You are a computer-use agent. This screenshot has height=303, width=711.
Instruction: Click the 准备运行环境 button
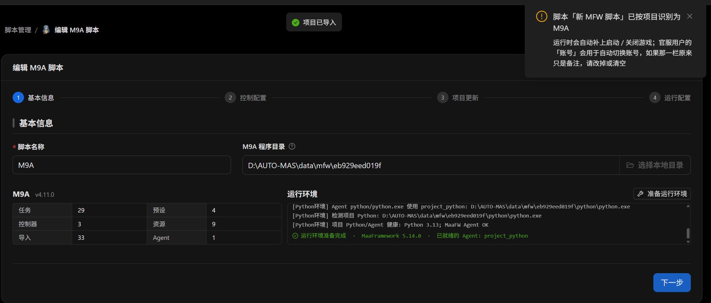click(662, 194)
